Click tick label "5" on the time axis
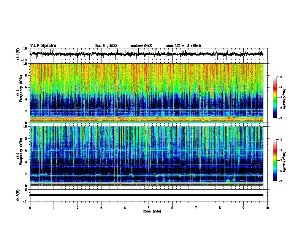 [149, 208]
